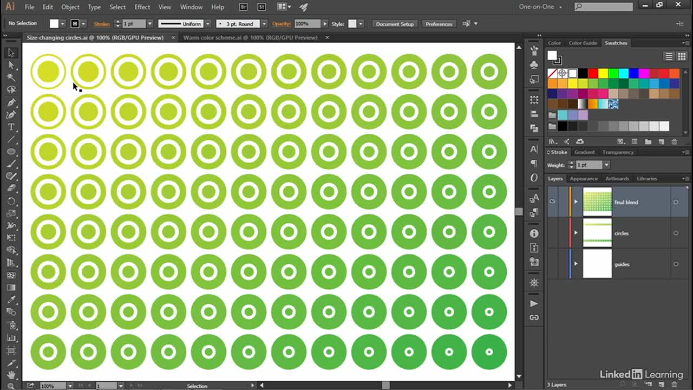Open the One-on-One workspace dropdown

tap(541, 7)
